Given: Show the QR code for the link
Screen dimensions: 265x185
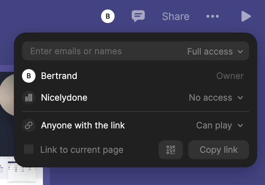Looking at the screenshot, I should click(171, 150).
